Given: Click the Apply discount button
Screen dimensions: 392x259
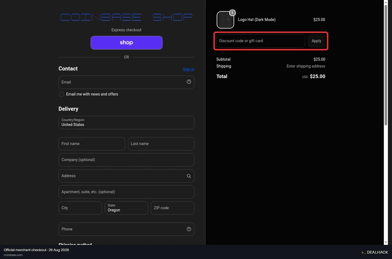Looking at the screenshot, I should [x=316, y=41].
